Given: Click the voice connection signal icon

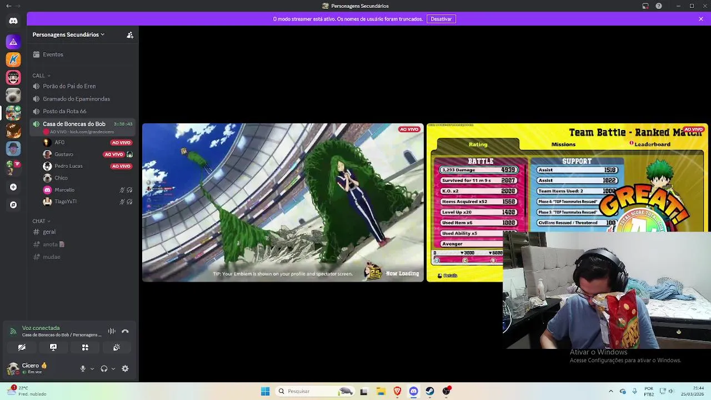Looking at the screenshot, I should click(x=13, y=331).
